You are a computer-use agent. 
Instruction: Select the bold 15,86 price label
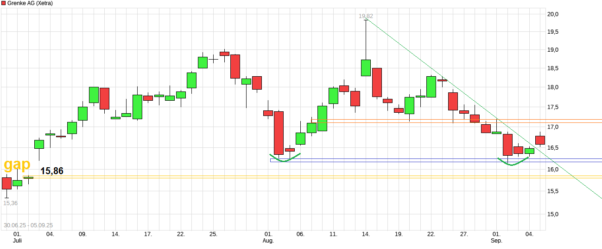click(x=52, y=171)
